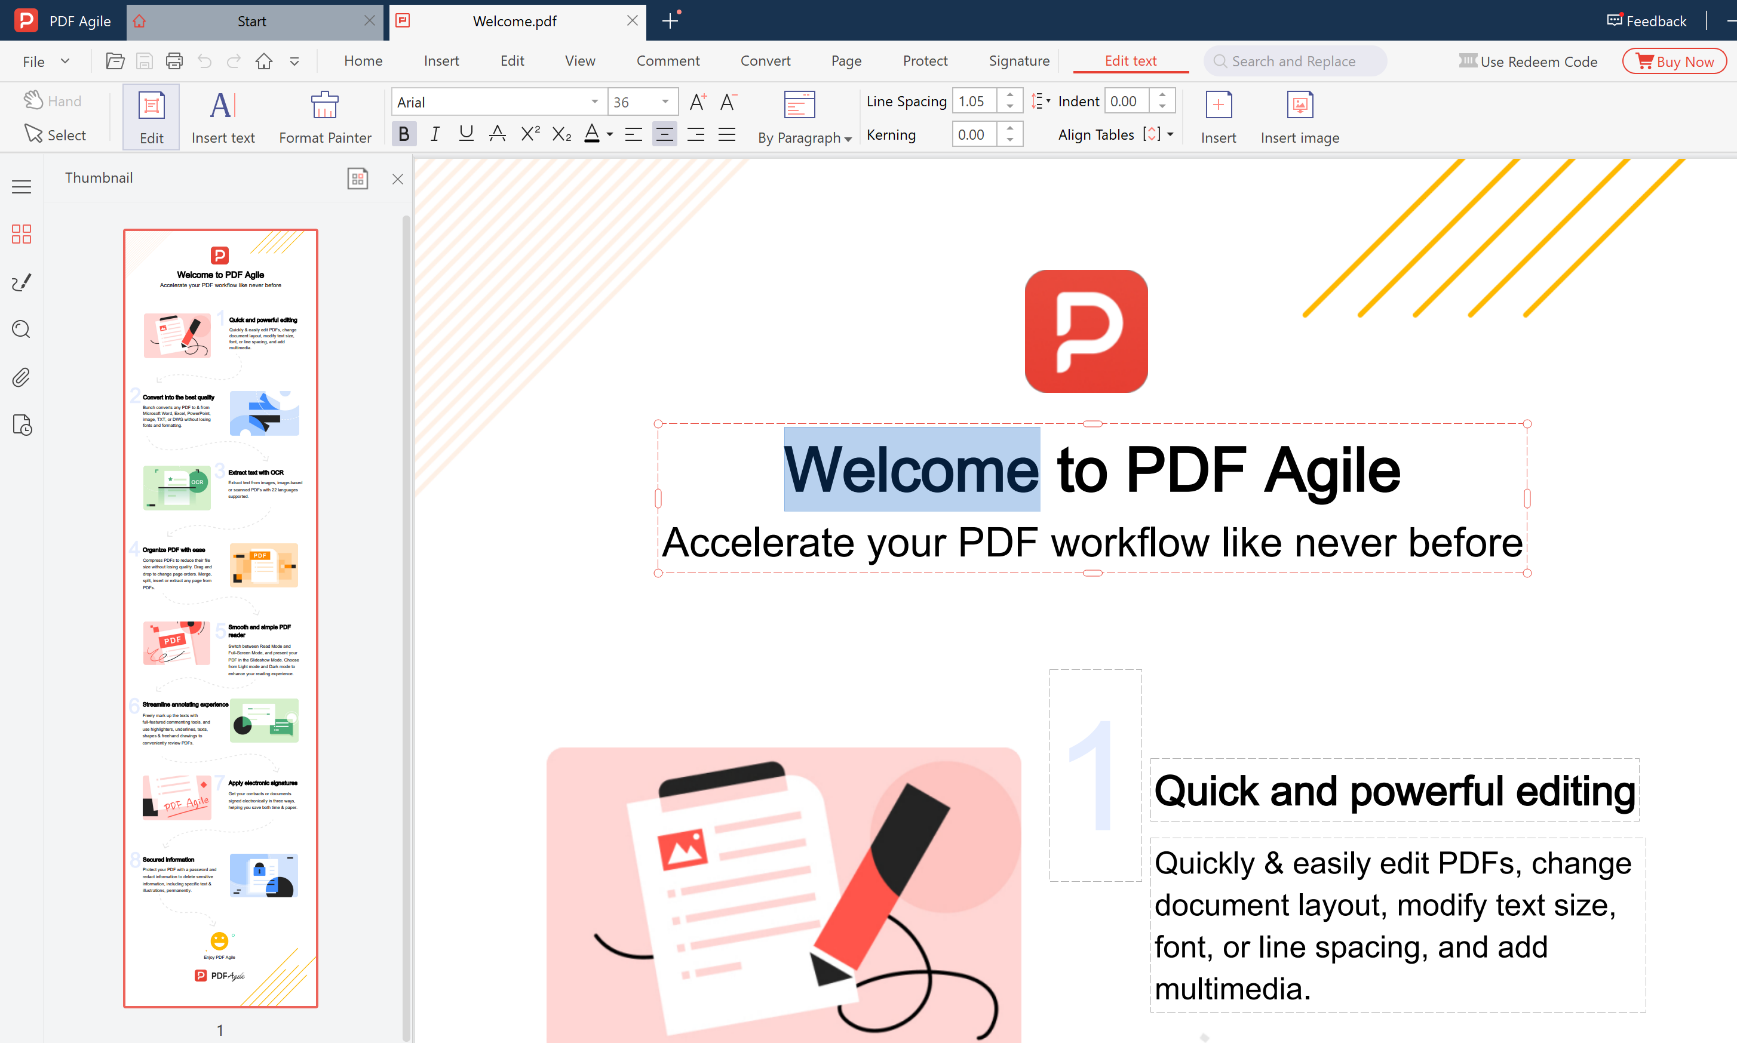
Task: Close the Welcome.pdf tab
Action: (632, 21)
